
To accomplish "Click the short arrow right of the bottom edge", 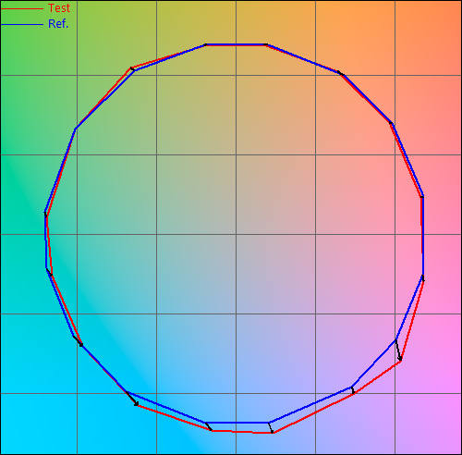I will (353, 390).
